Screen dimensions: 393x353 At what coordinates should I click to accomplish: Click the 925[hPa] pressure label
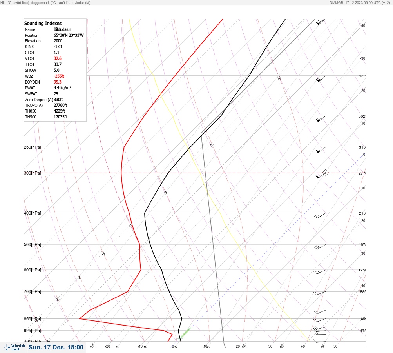33,331
